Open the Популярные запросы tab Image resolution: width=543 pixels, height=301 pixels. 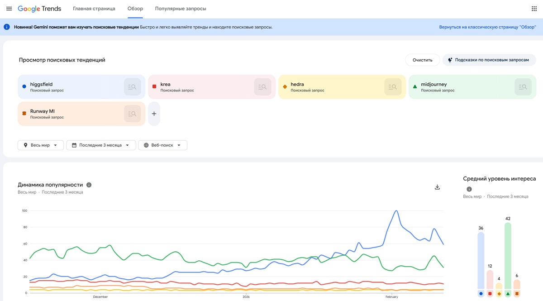(181, 9)
